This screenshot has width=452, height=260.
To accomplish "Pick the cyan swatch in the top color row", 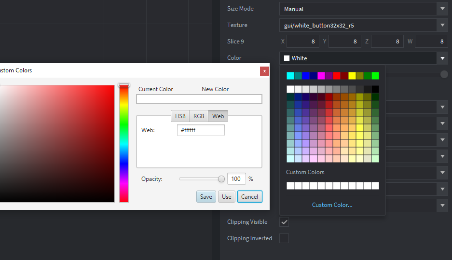I will [x=290, y=76].
